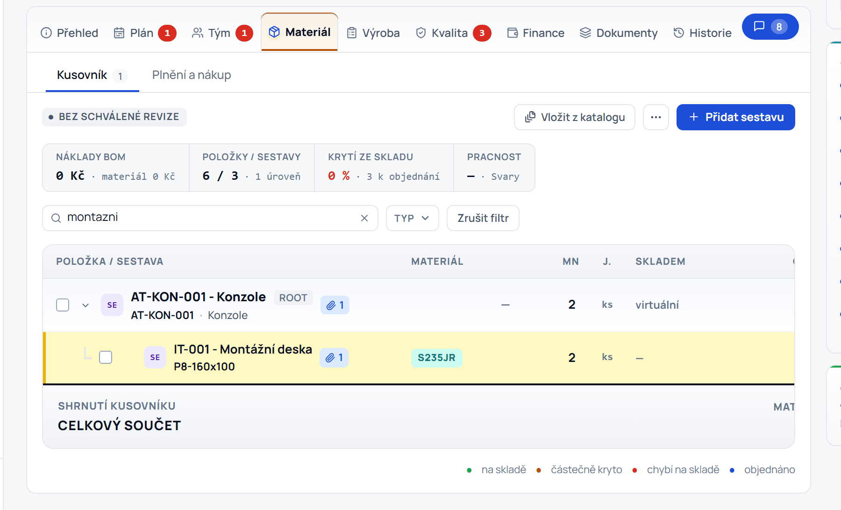Select the Materiál tab
The height and width of the screenshot is (510, 841).
click(x=299, y=32)
